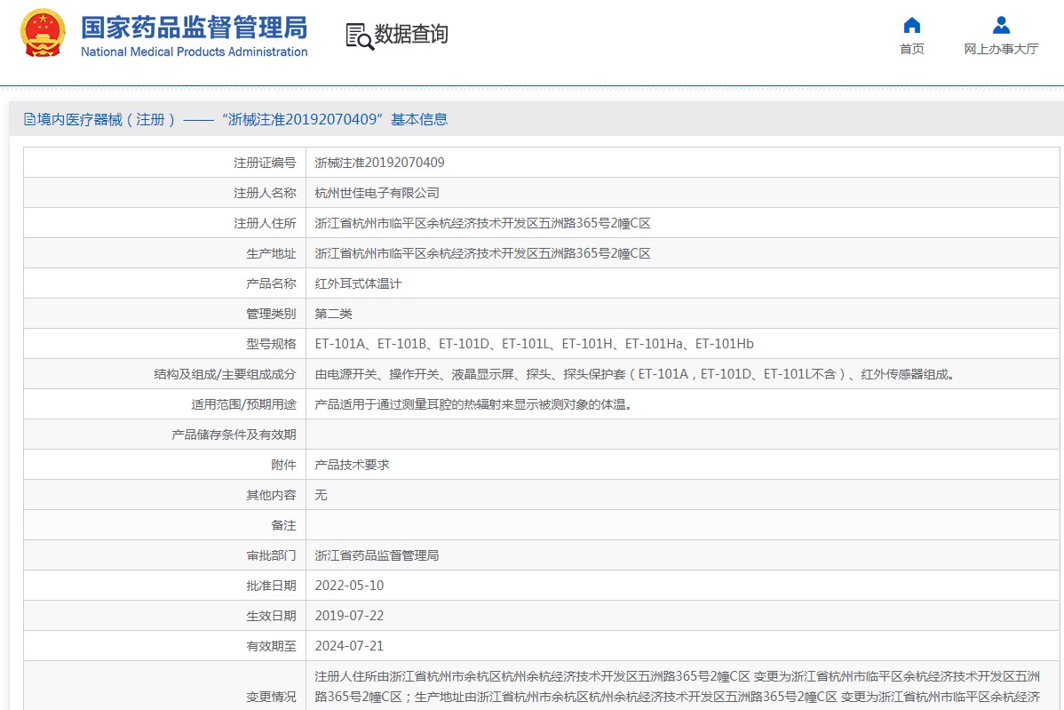The height and width of the screenshot is (710, 1064).
Task: Click the 管理类别 label
Action: (x=271, y=314)
